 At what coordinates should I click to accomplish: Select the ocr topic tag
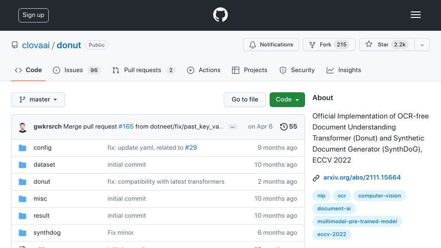pos(342,196)
